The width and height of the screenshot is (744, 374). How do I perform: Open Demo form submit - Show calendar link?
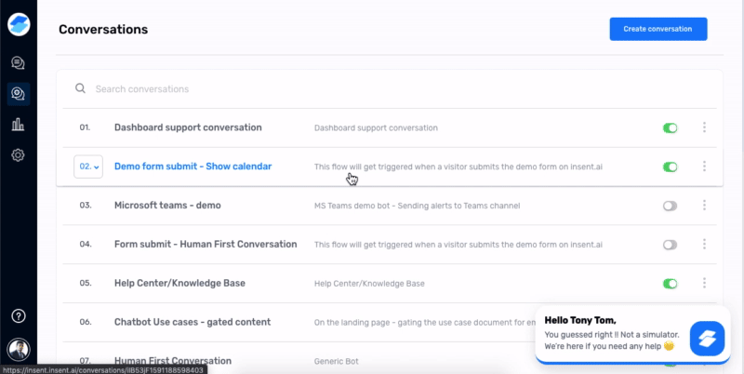pyautogui.click(x=193, y=167)
